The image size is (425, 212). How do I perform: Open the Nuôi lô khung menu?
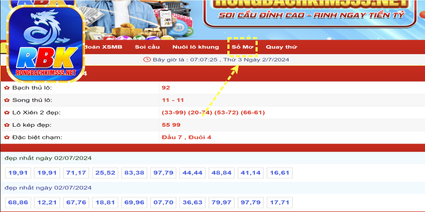click(195, 47)
